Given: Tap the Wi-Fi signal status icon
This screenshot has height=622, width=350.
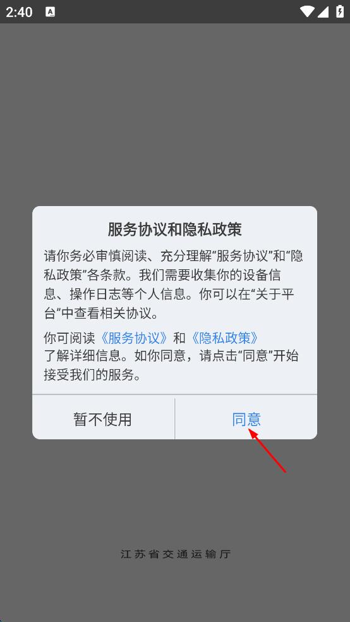Looking at the screenshot, I should point(307,11).
